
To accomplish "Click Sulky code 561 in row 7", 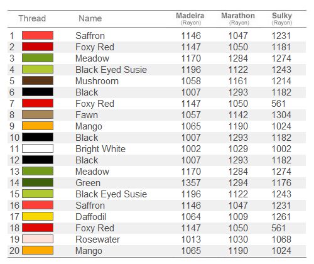I will click(x=278, y=104).
